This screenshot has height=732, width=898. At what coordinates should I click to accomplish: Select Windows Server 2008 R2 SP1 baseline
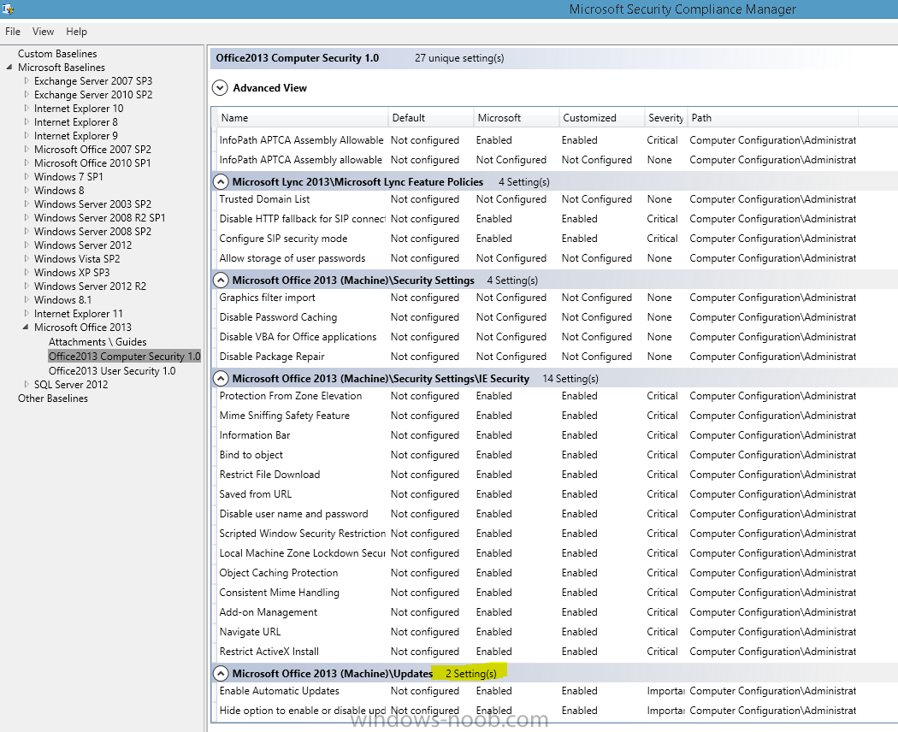coord(100,218)
